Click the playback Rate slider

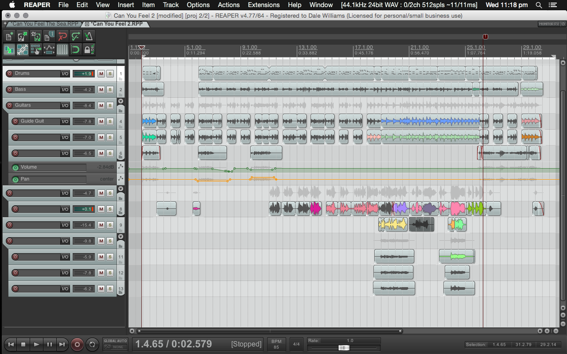(344, 348)
